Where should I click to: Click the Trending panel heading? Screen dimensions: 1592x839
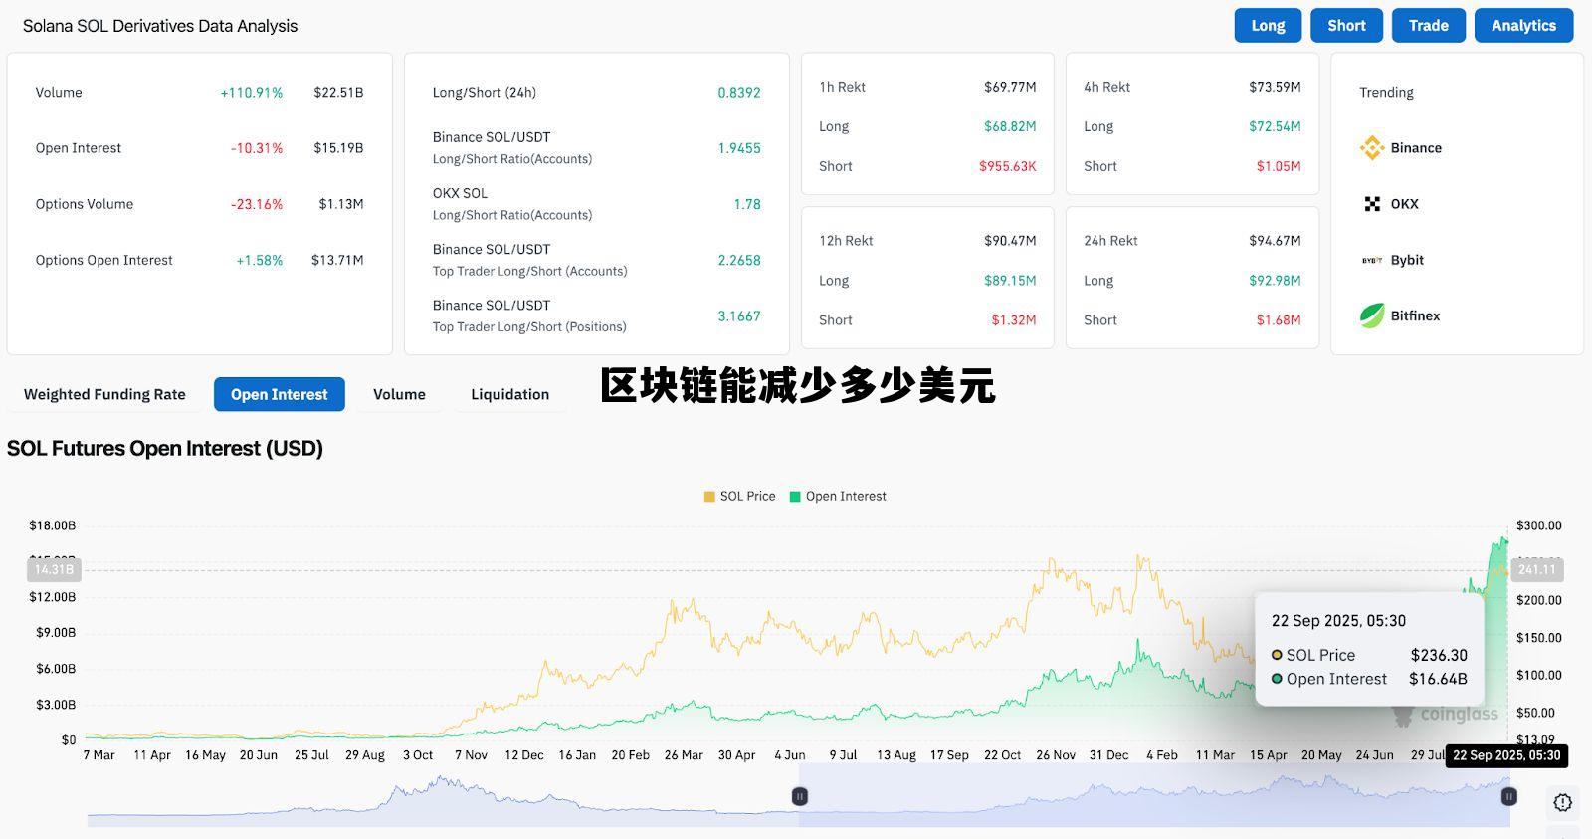(x=1386, y=93)
